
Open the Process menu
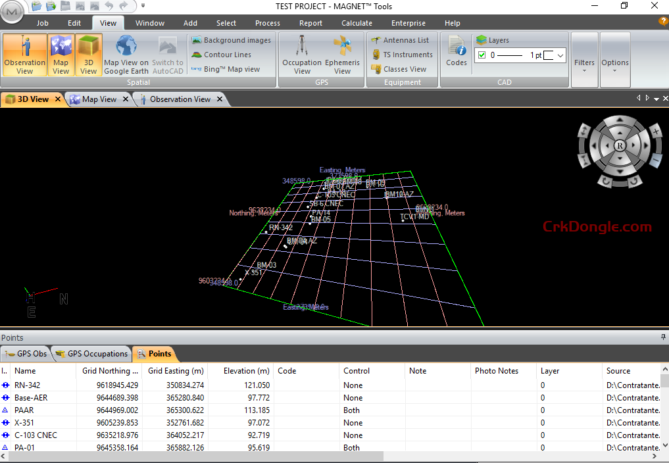[x=267, y=22]
